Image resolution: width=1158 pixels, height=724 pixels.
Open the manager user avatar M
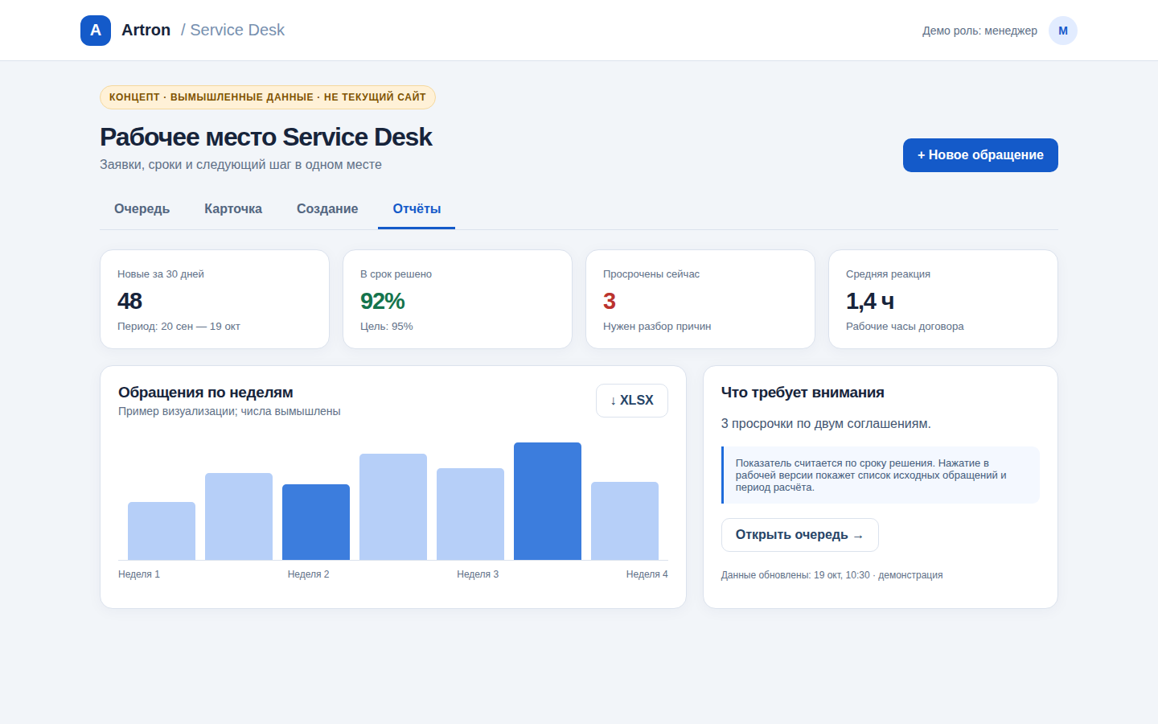click(1062, 31)
